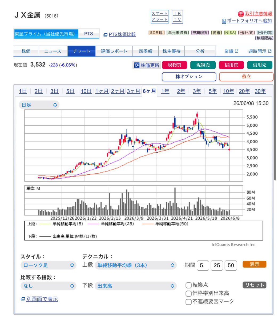This screenshot has height=320, width=278.
Task: Click the red warning icon beside 取引注意情報
Action: point(241,14)
